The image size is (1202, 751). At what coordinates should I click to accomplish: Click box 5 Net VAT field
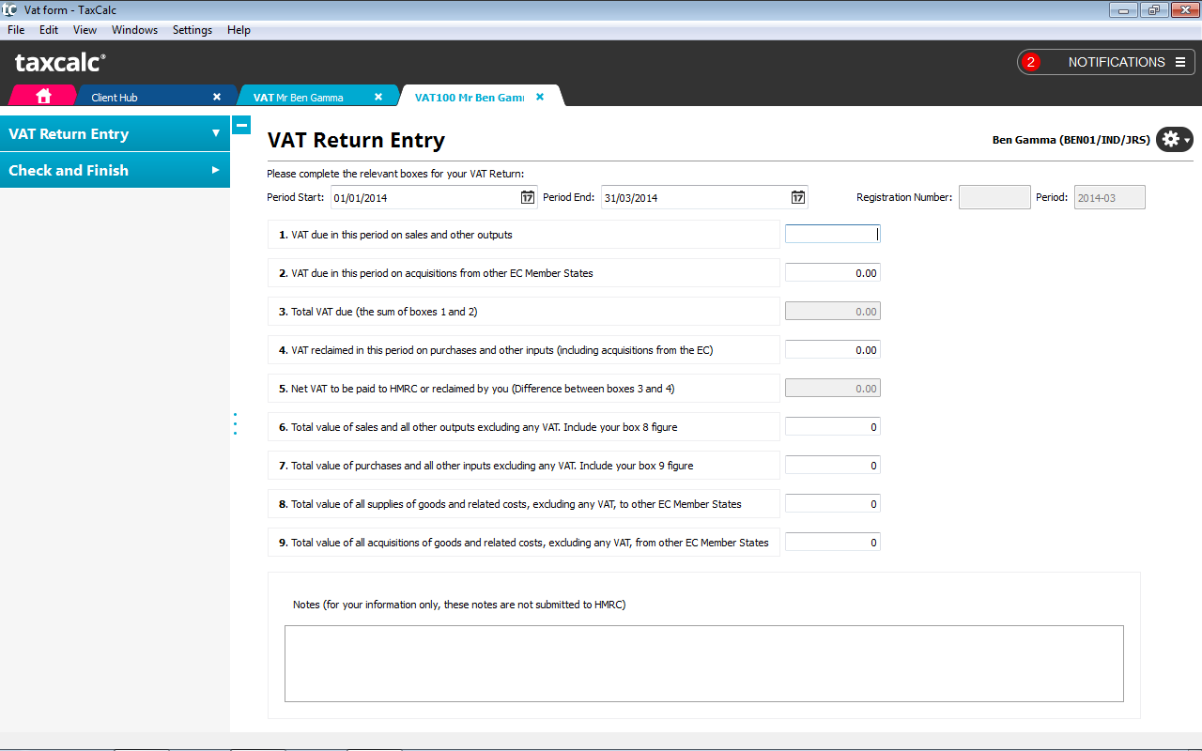click(x=833, y=389)
